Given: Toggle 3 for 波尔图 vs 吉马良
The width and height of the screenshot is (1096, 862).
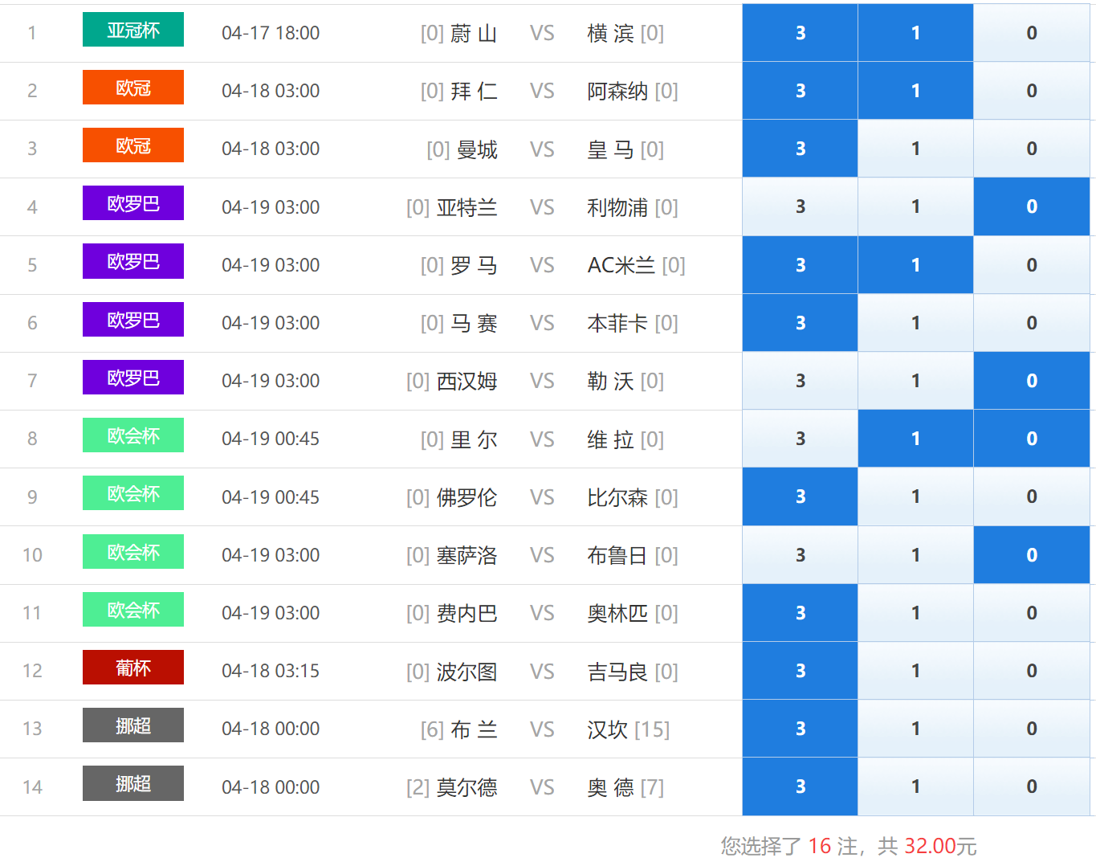Looking at the screenshot, I should click(x=800, y=671).
